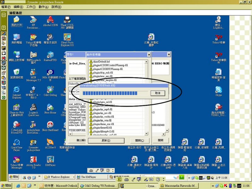Open the 檔案(F) menu
This screenshot has width=252, height=189.
pyautogui.click(x=6, y=7)
